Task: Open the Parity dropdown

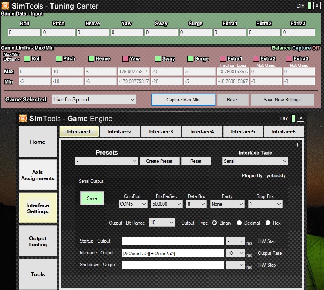Action: [227, 204]
